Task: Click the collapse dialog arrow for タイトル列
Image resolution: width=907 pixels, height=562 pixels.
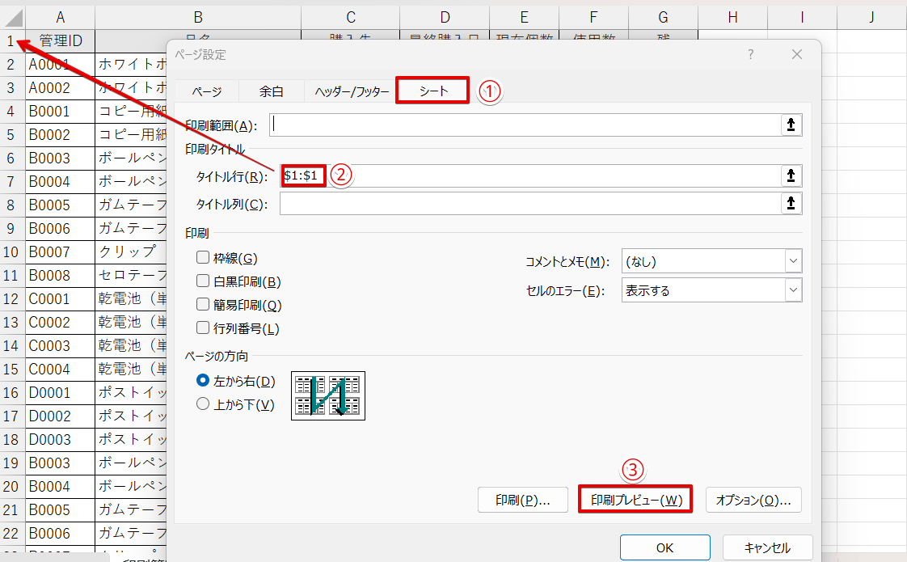Action: point(791,203)
